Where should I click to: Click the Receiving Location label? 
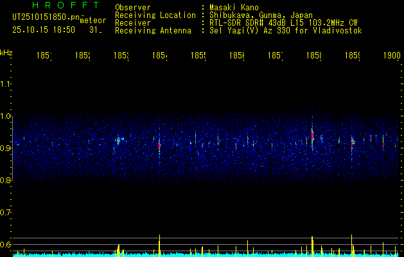tap(155, 15)
